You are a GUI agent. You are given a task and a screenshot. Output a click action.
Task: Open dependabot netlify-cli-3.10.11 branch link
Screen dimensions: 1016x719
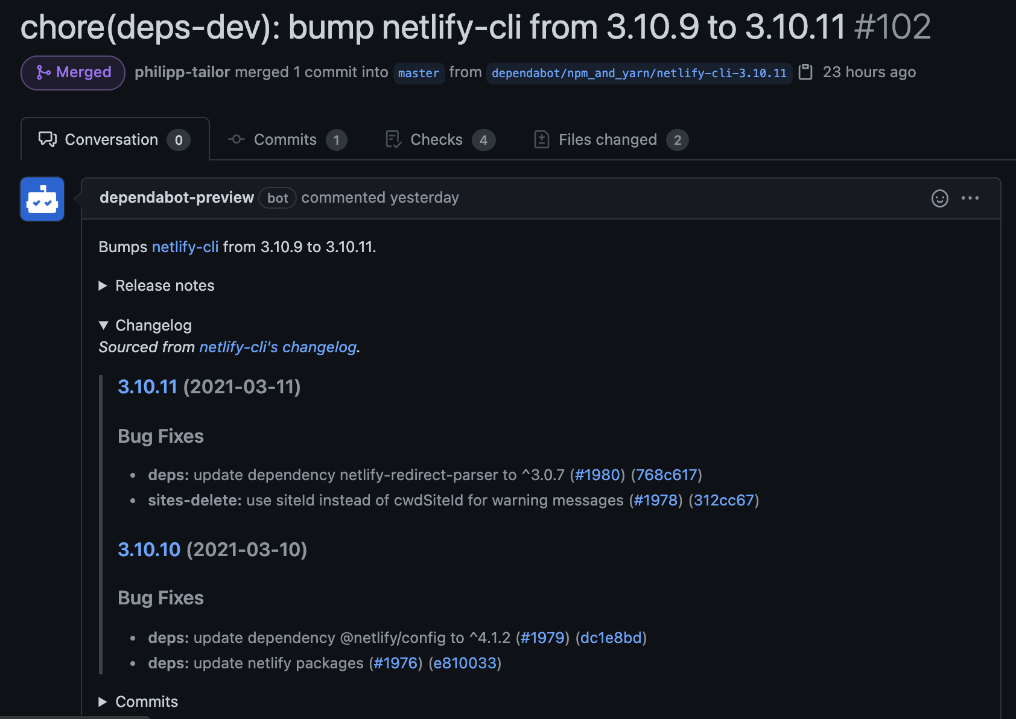coord(639,73)
